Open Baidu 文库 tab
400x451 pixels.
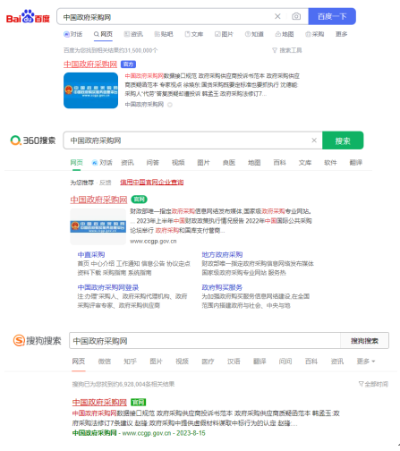tap(194, 34)
